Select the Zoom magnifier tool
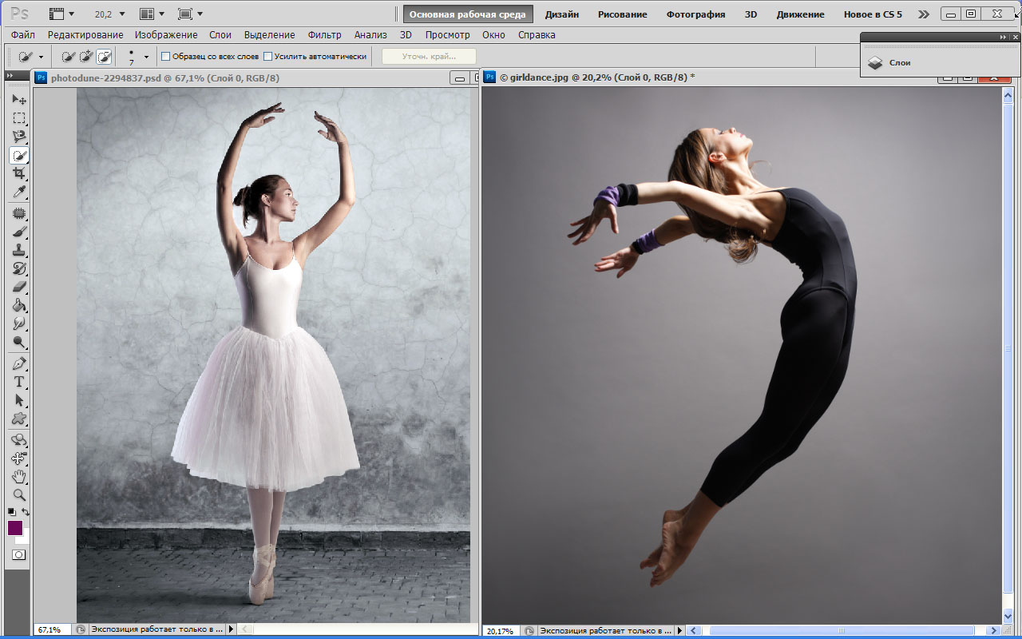Screen dimensions: 1022x639 (19, 495)
